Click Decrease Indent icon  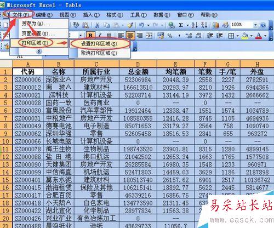(210, 36)
